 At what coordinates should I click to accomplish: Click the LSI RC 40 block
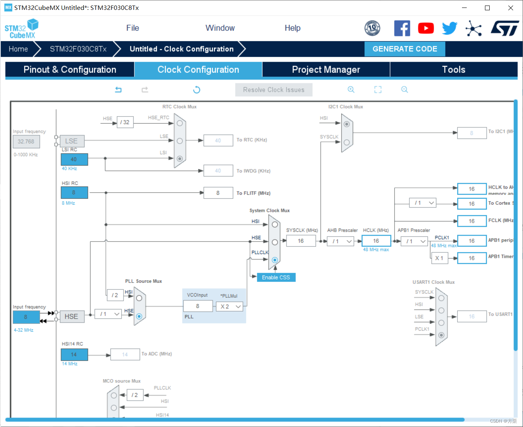pyautogui.click(x=74, y=159)
